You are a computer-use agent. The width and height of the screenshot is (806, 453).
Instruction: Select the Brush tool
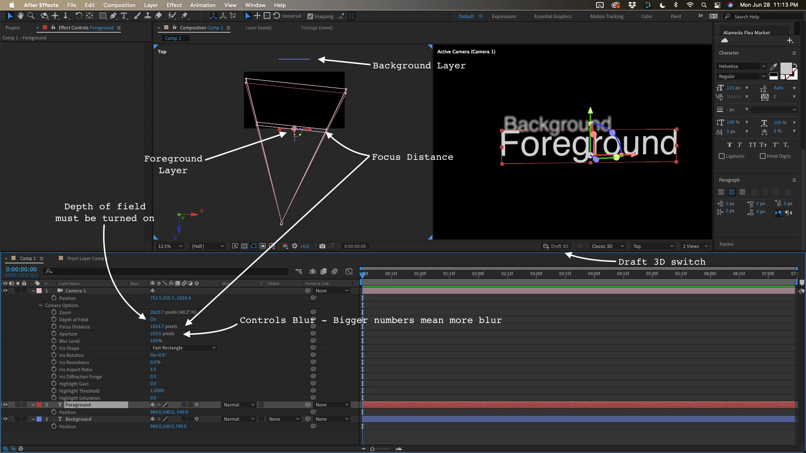pyautogui.click(x=137, y=16)
